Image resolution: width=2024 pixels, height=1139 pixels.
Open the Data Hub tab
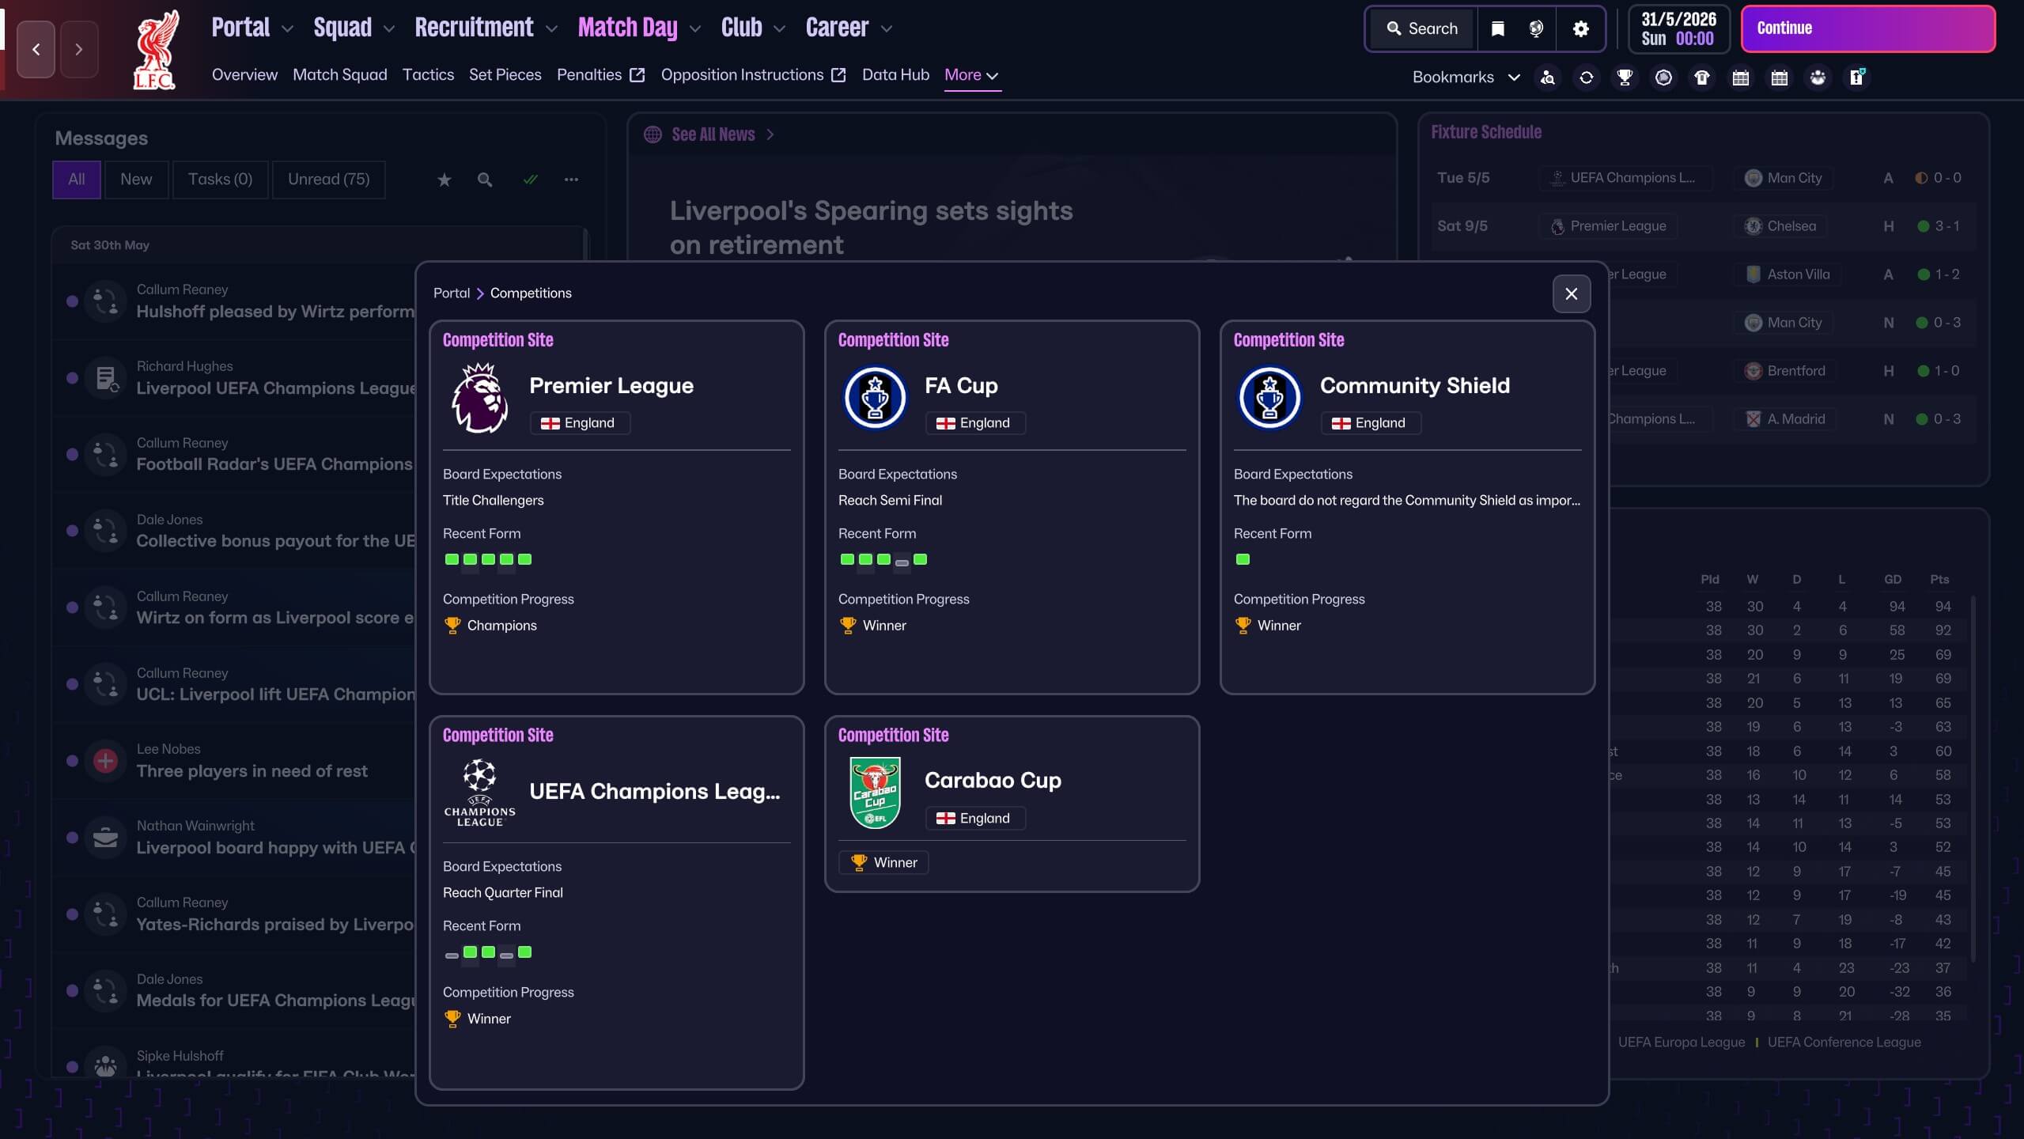click(x=895, y=75)
